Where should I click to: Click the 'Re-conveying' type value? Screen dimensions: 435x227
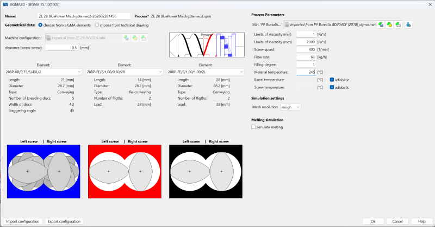tap(140, 92)
